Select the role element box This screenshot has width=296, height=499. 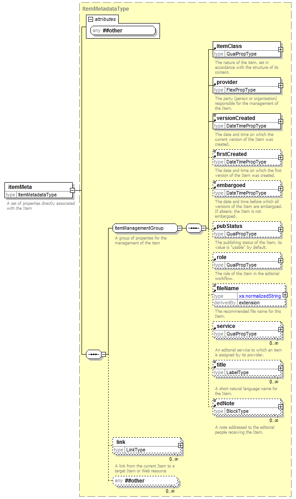[x=246, y=261]
